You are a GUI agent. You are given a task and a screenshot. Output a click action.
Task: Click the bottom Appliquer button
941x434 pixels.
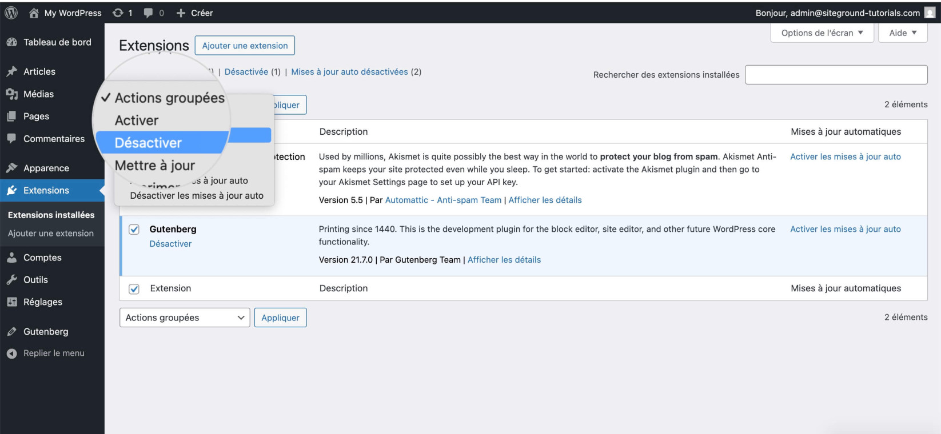(280, 318)
